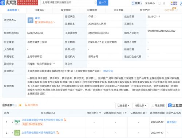Switch to the 经营风险 tab

click(66, 10)
